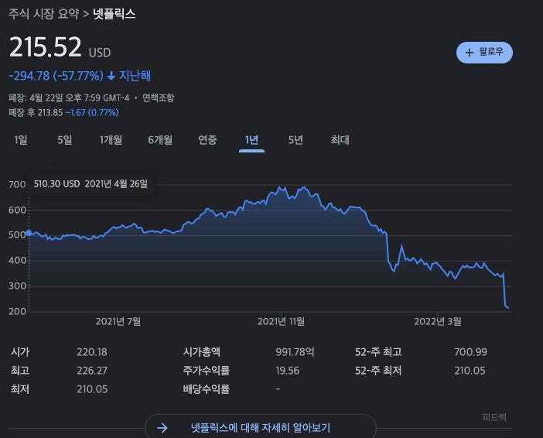
Task: Click the 최고 value 226.27
Action: coord(92,371)
